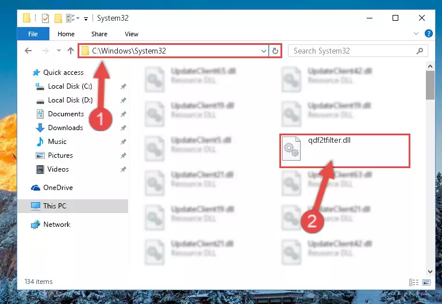Click the pin icon beside Pictures

[123, 155]
